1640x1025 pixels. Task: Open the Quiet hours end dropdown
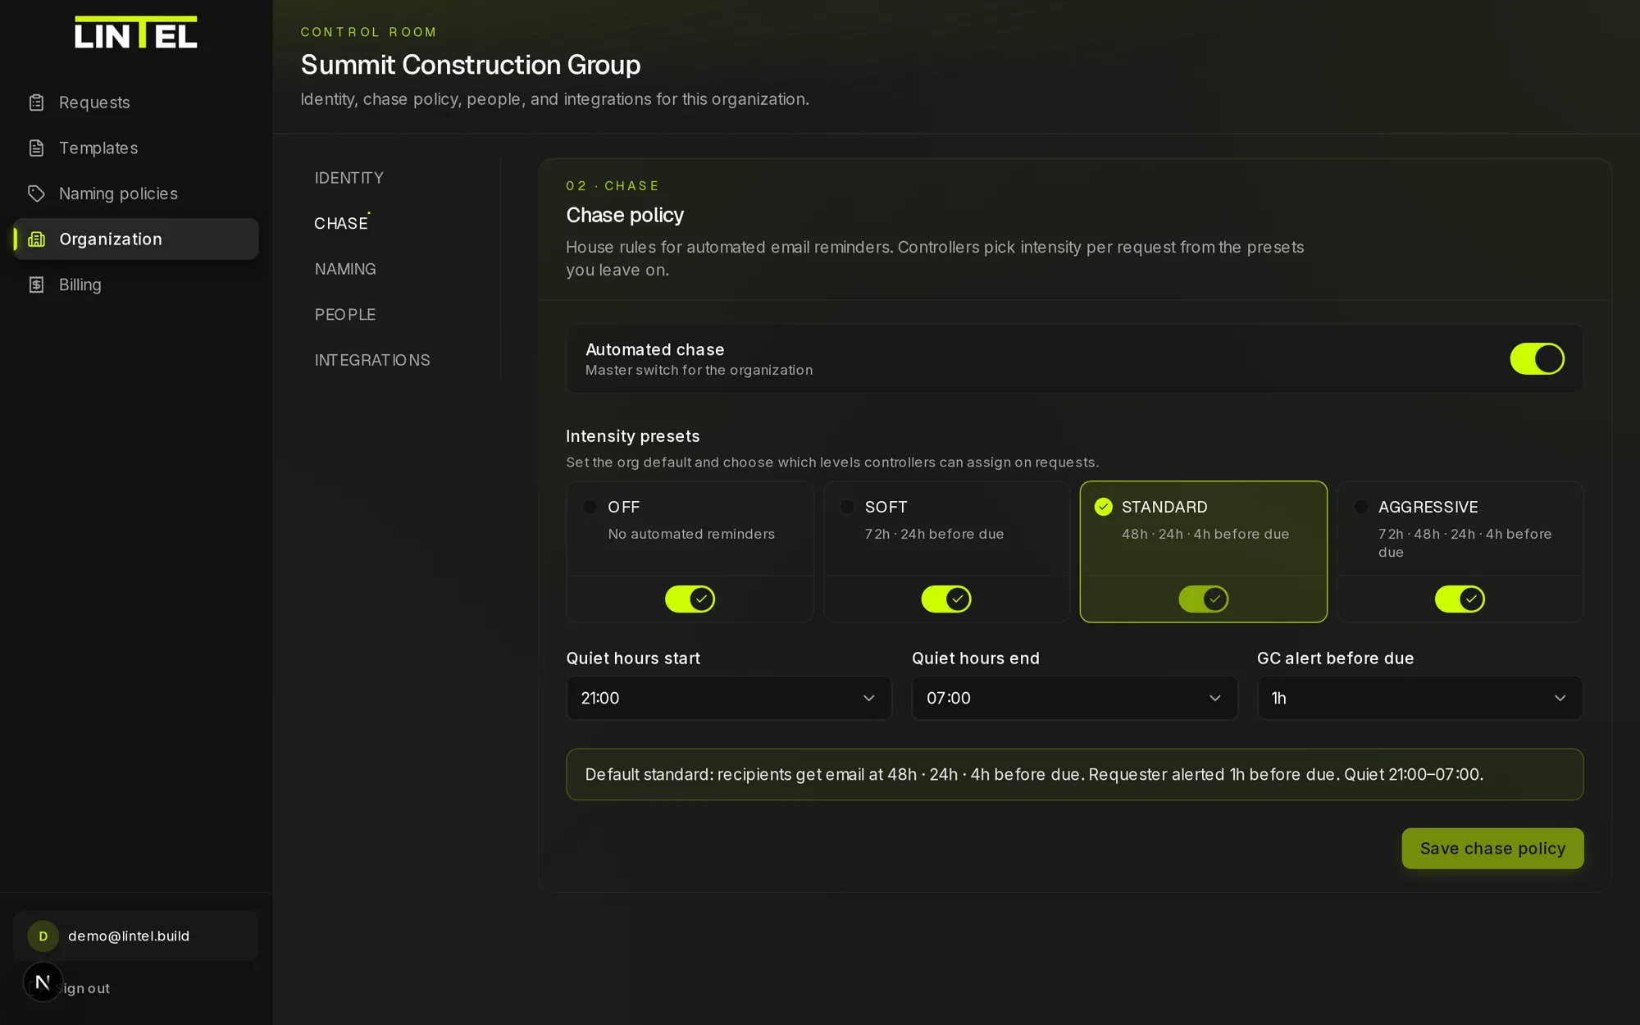click(1074, 698)
